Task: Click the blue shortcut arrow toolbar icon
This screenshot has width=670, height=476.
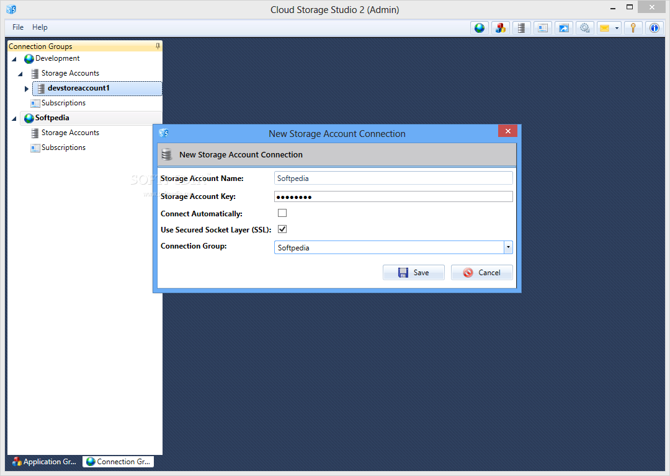Action: click(564, 28)
